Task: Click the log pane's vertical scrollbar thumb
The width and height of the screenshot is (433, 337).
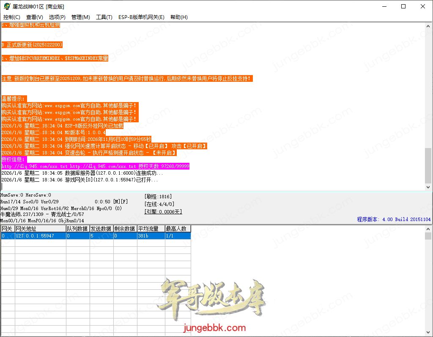Action: [x=428, y=165]
